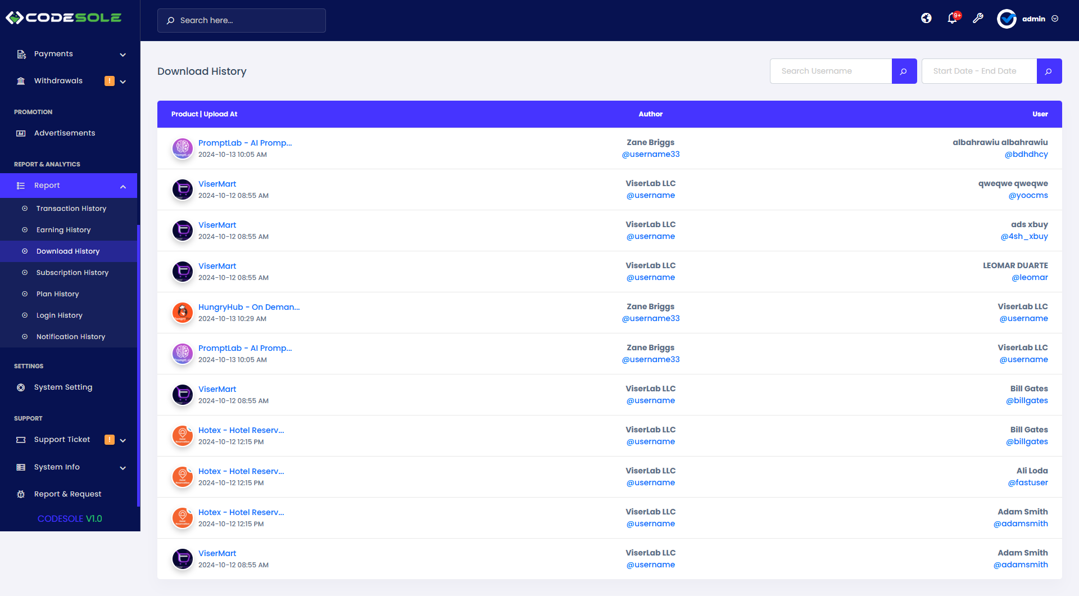Open the HungryHub - On Deman... product link
Viewport: 1079px width, 596px height.
click(249, 307)
